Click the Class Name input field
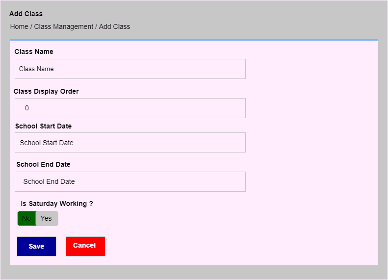 pyautogui.click(x=130, y=69)
